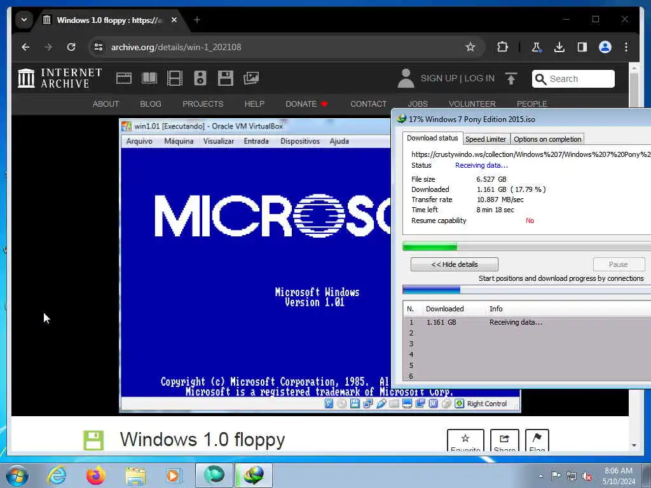Click the Share button
This screenshot has width=651, height=488.
[504, 440]
